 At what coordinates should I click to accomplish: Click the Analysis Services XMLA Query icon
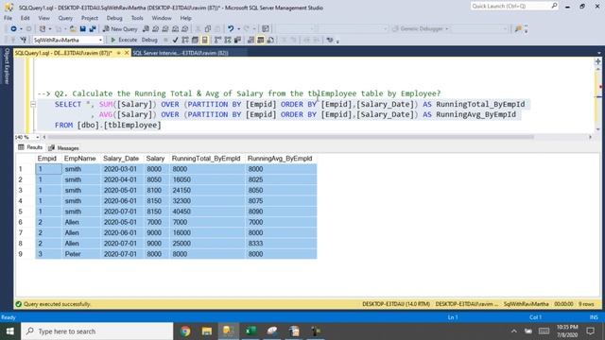(x=175, y=29)
